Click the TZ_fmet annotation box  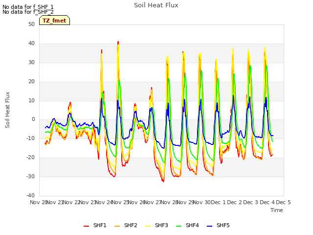coord(54,20)
